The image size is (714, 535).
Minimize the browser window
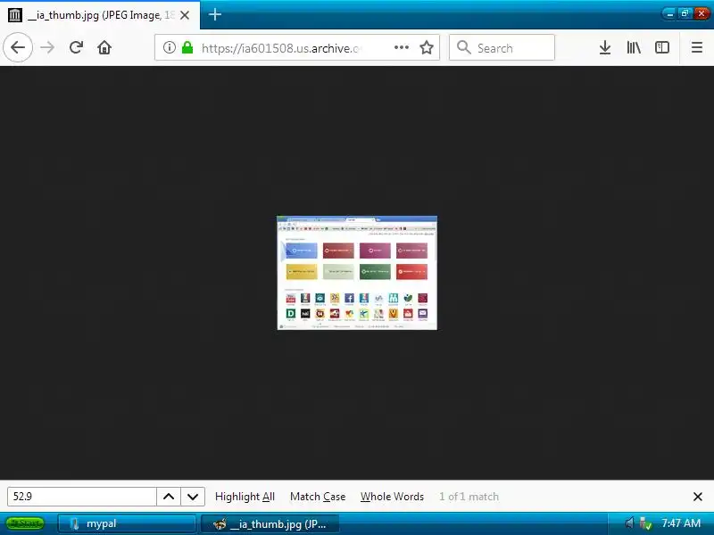pos(669,13)
